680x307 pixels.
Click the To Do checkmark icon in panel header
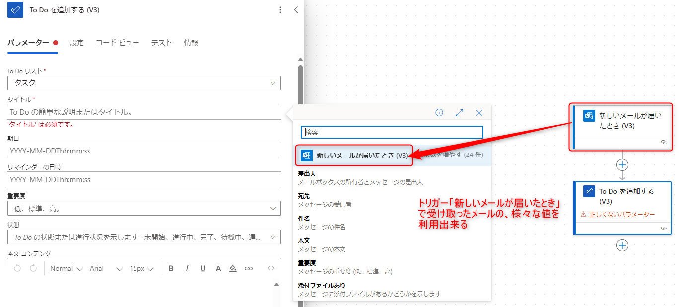click(15, 10)
